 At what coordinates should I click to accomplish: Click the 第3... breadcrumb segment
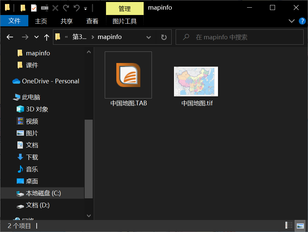pos(79,37)
